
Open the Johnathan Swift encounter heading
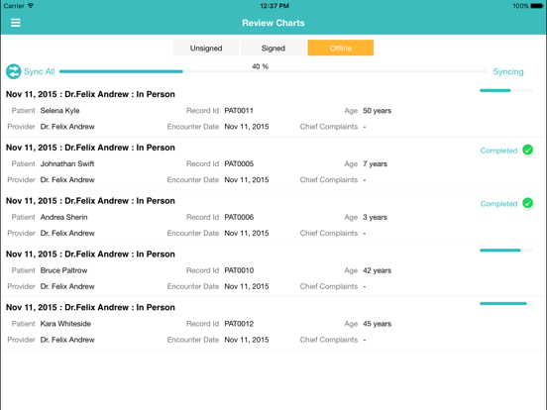90,148
